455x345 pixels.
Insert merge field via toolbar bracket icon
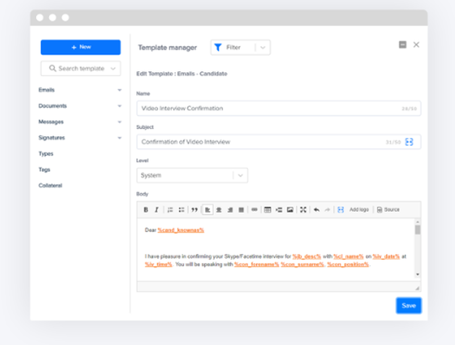341,210
